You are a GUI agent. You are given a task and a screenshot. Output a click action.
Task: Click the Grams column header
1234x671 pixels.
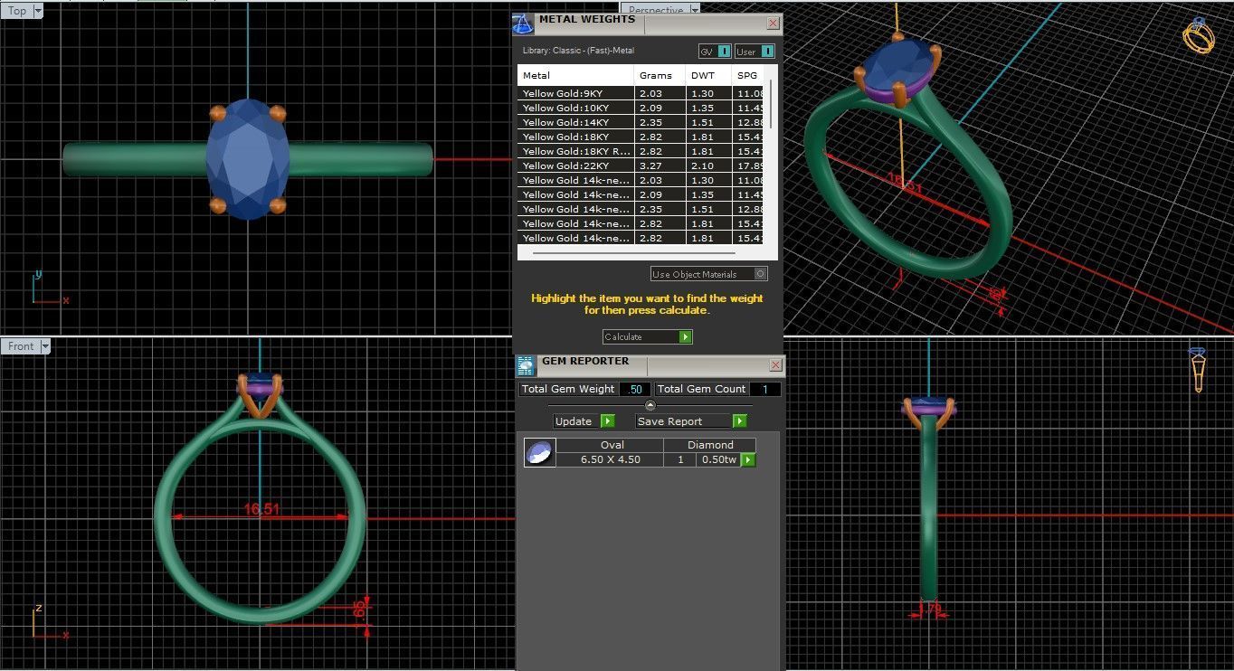click(660, 75)
